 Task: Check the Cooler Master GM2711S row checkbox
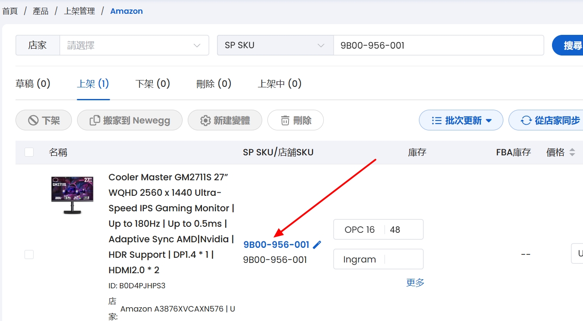[x=29, y=254]
